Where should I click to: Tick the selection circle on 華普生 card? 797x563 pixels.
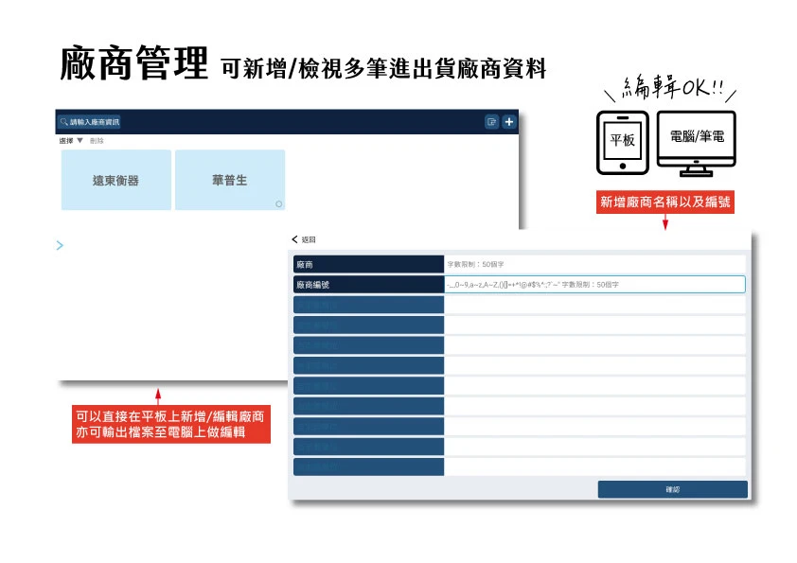point(278,203)
